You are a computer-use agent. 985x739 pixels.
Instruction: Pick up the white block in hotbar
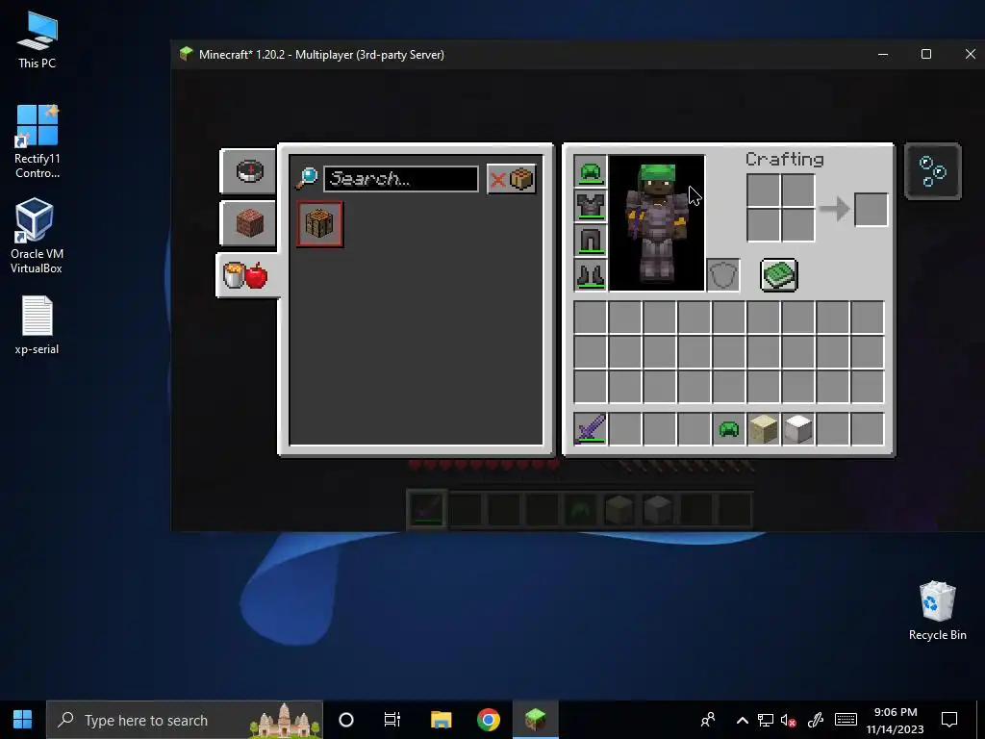point(797,429)
